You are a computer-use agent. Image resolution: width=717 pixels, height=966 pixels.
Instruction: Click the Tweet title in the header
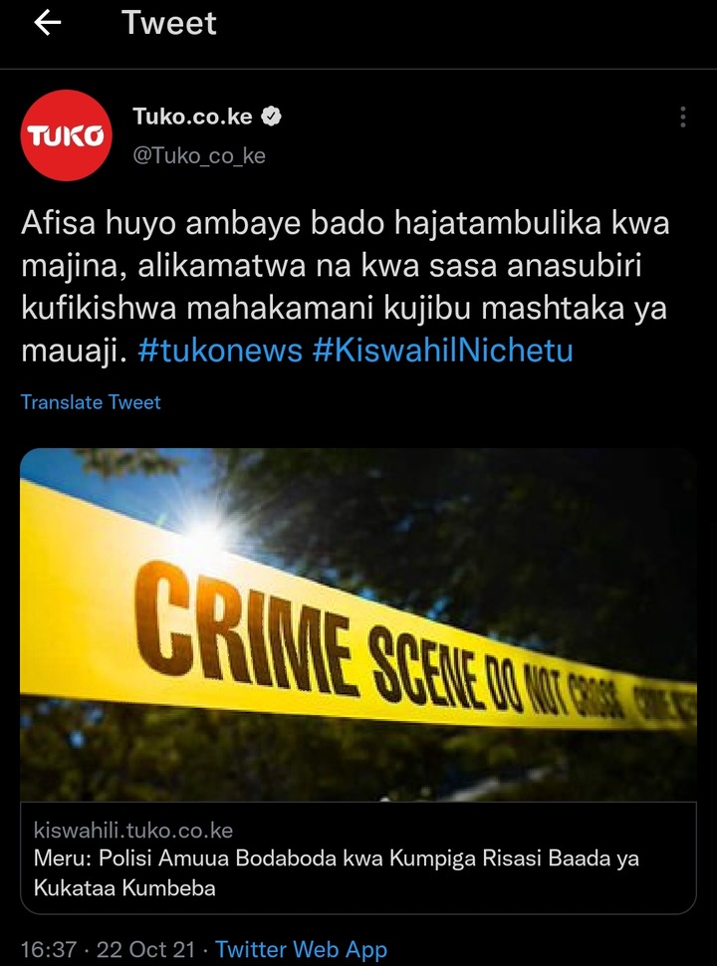click(x=169, y=23)
